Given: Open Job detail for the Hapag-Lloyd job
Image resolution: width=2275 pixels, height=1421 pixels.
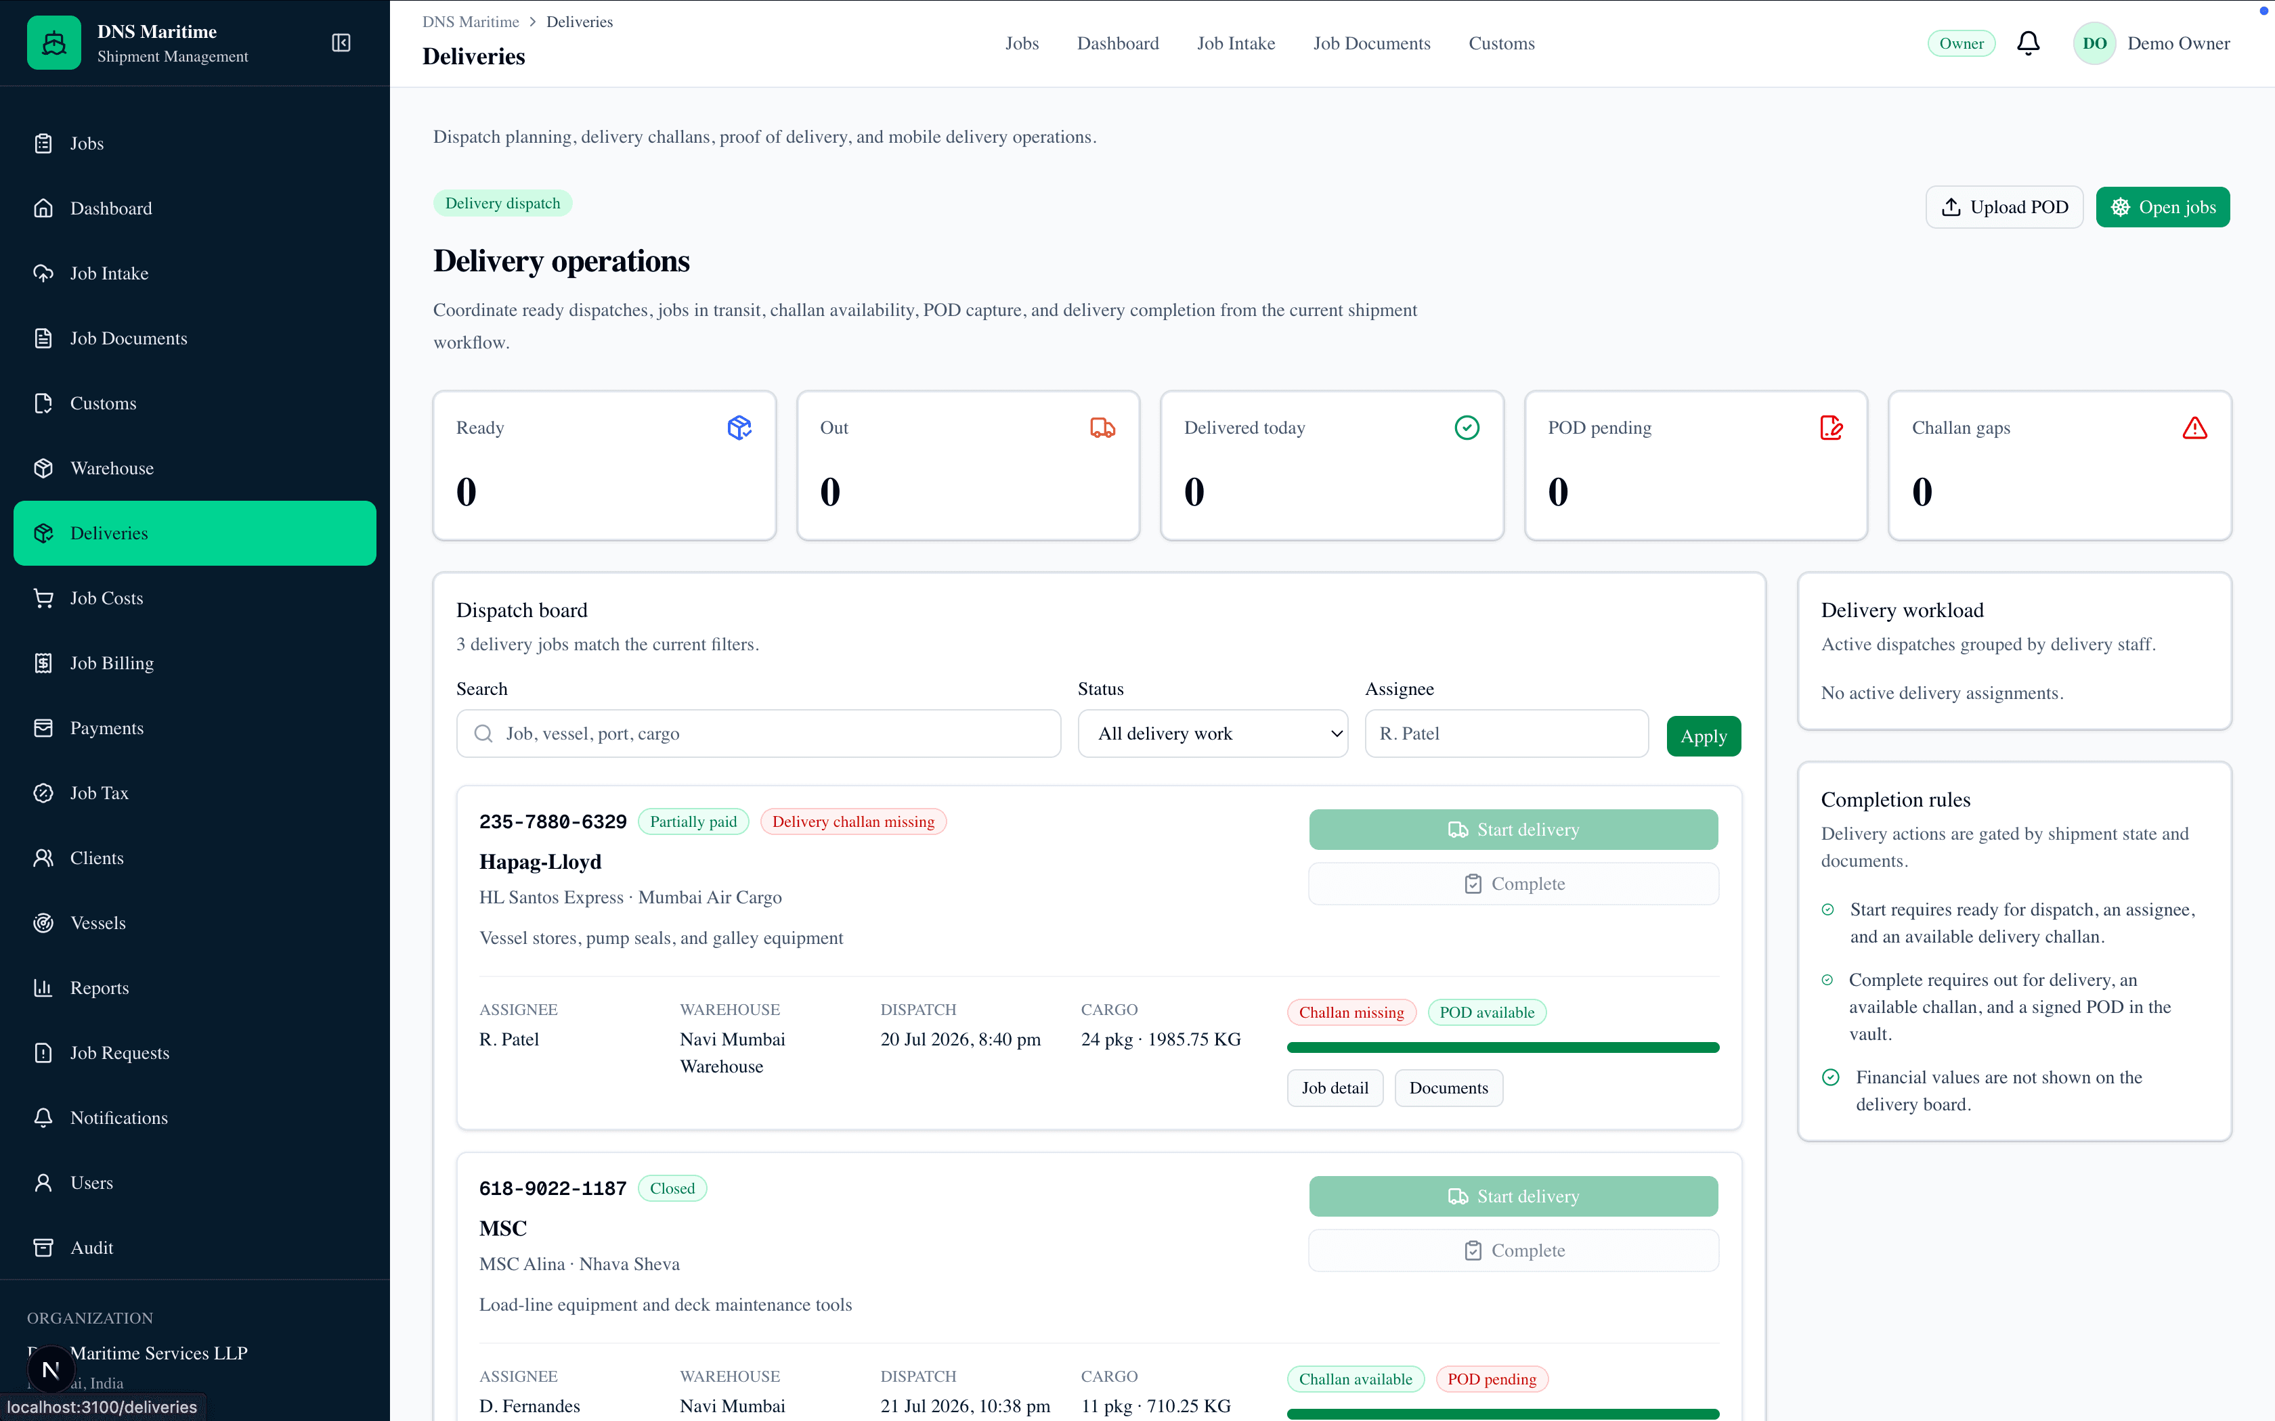Looking at the screenshot, I should click(1335, 1088).
